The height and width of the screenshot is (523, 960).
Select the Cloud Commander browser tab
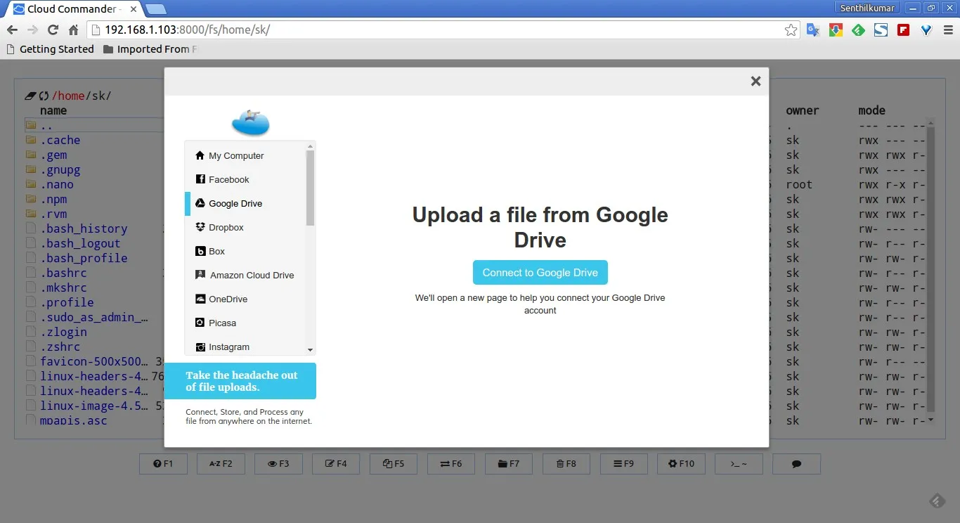click(x=72, y=9)
